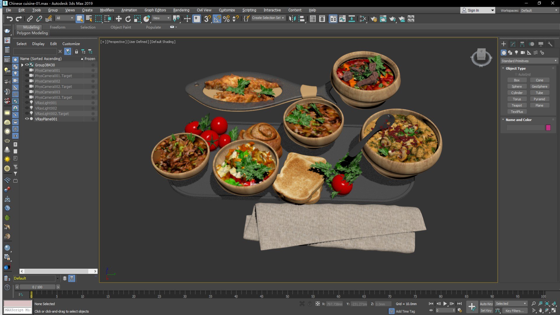The width and height of the screenshot is (560, 315).
Task: Toggle Percent Snap in the toolbar
Action: click(226, 19)
